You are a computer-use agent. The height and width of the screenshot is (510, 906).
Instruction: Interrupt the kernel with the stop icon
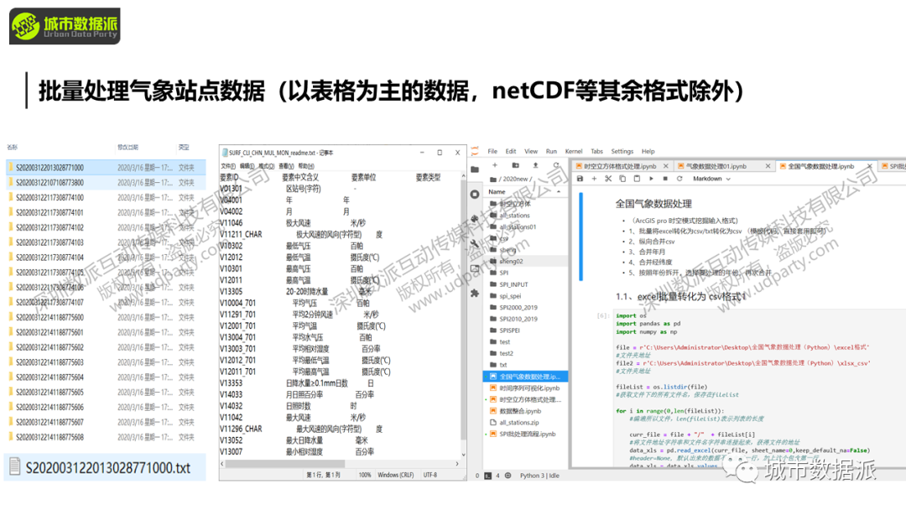coord(665,179)
